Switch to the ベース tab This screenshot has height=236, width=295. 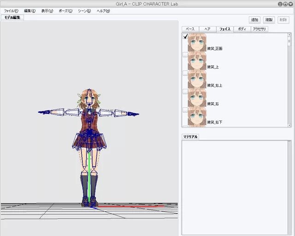pyautogui.click(x=190, y=29)
